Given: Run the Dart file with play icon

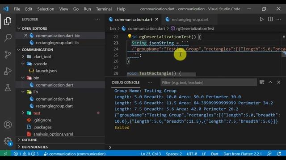Looking at the screenshot, I should (261, 20).
